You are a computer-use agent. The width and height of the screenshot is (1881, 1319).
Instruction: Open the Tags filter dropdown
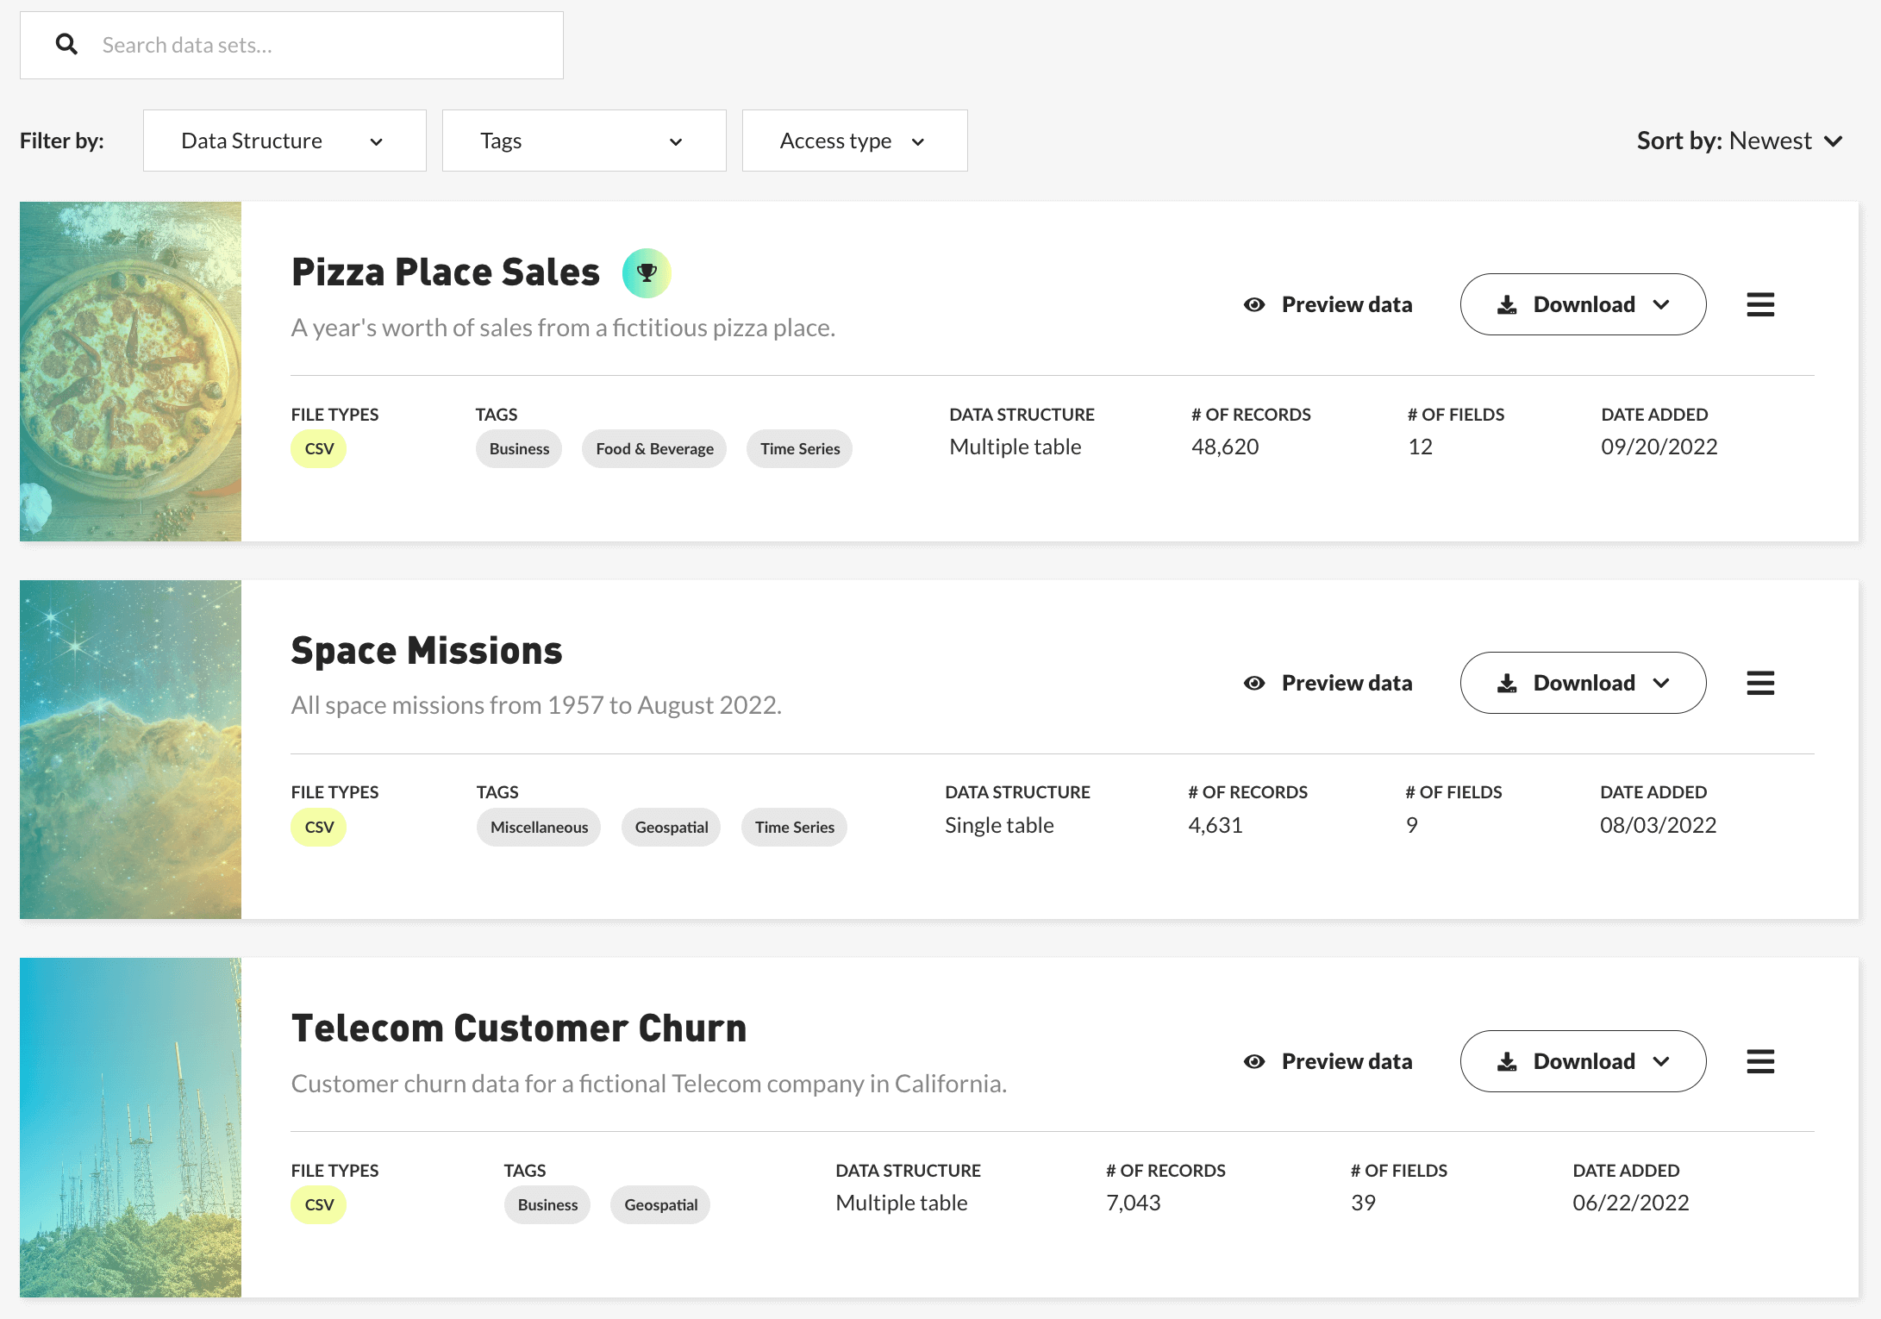pyautogui.click(x=584, y=141)
